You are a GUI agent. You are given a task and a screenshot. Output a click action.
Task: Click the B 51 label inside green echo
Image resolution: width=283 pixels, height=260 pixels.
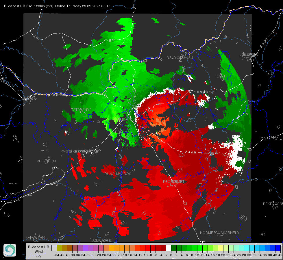(x=112, y=40)
